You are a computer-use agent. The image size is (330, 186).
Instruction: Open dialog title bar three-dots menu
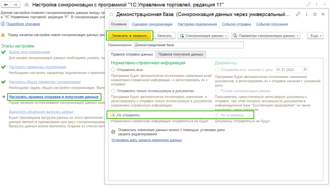[x=307, y=14]
